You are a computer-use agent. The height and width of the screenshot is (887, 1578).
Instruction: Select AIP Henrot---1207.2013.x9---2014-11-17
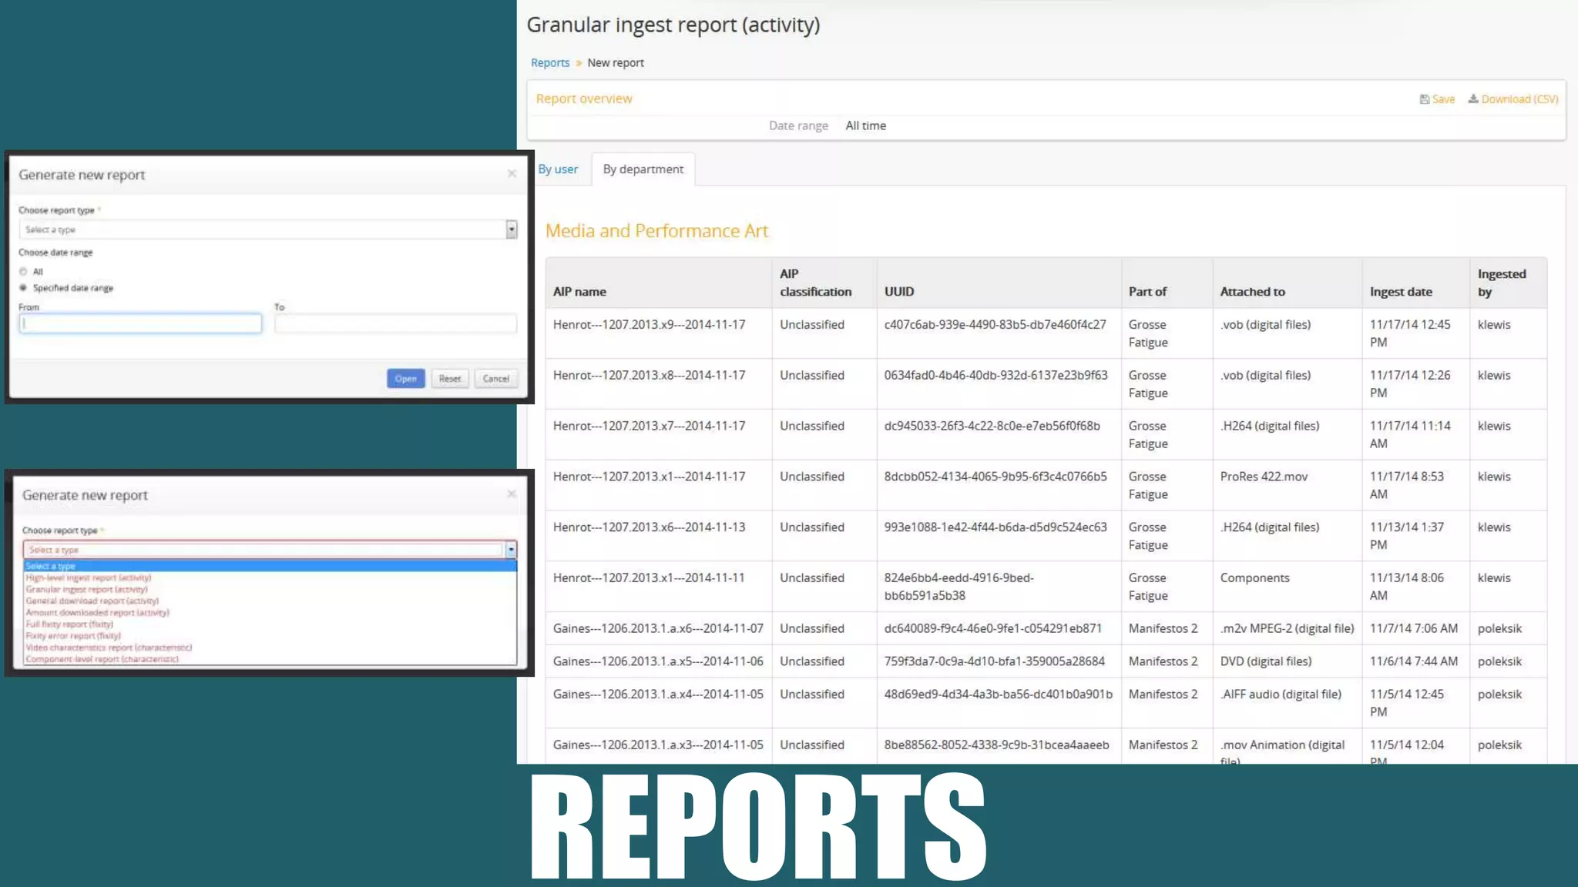click(x=649, y=325)
